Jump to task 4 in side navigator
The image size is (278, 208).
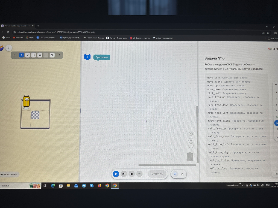pos(277,111)
